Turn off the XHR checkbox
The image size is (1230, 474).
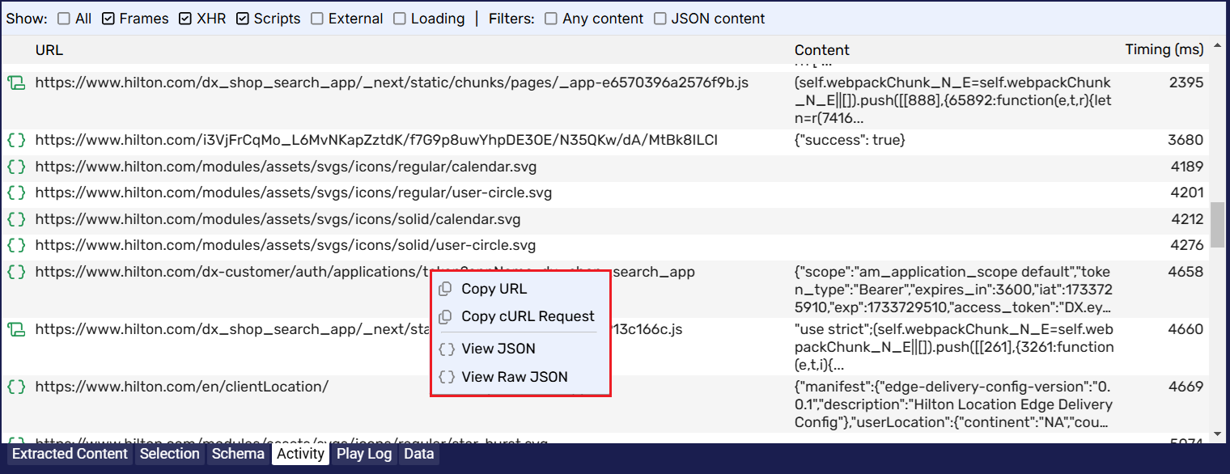click(185, 19)
